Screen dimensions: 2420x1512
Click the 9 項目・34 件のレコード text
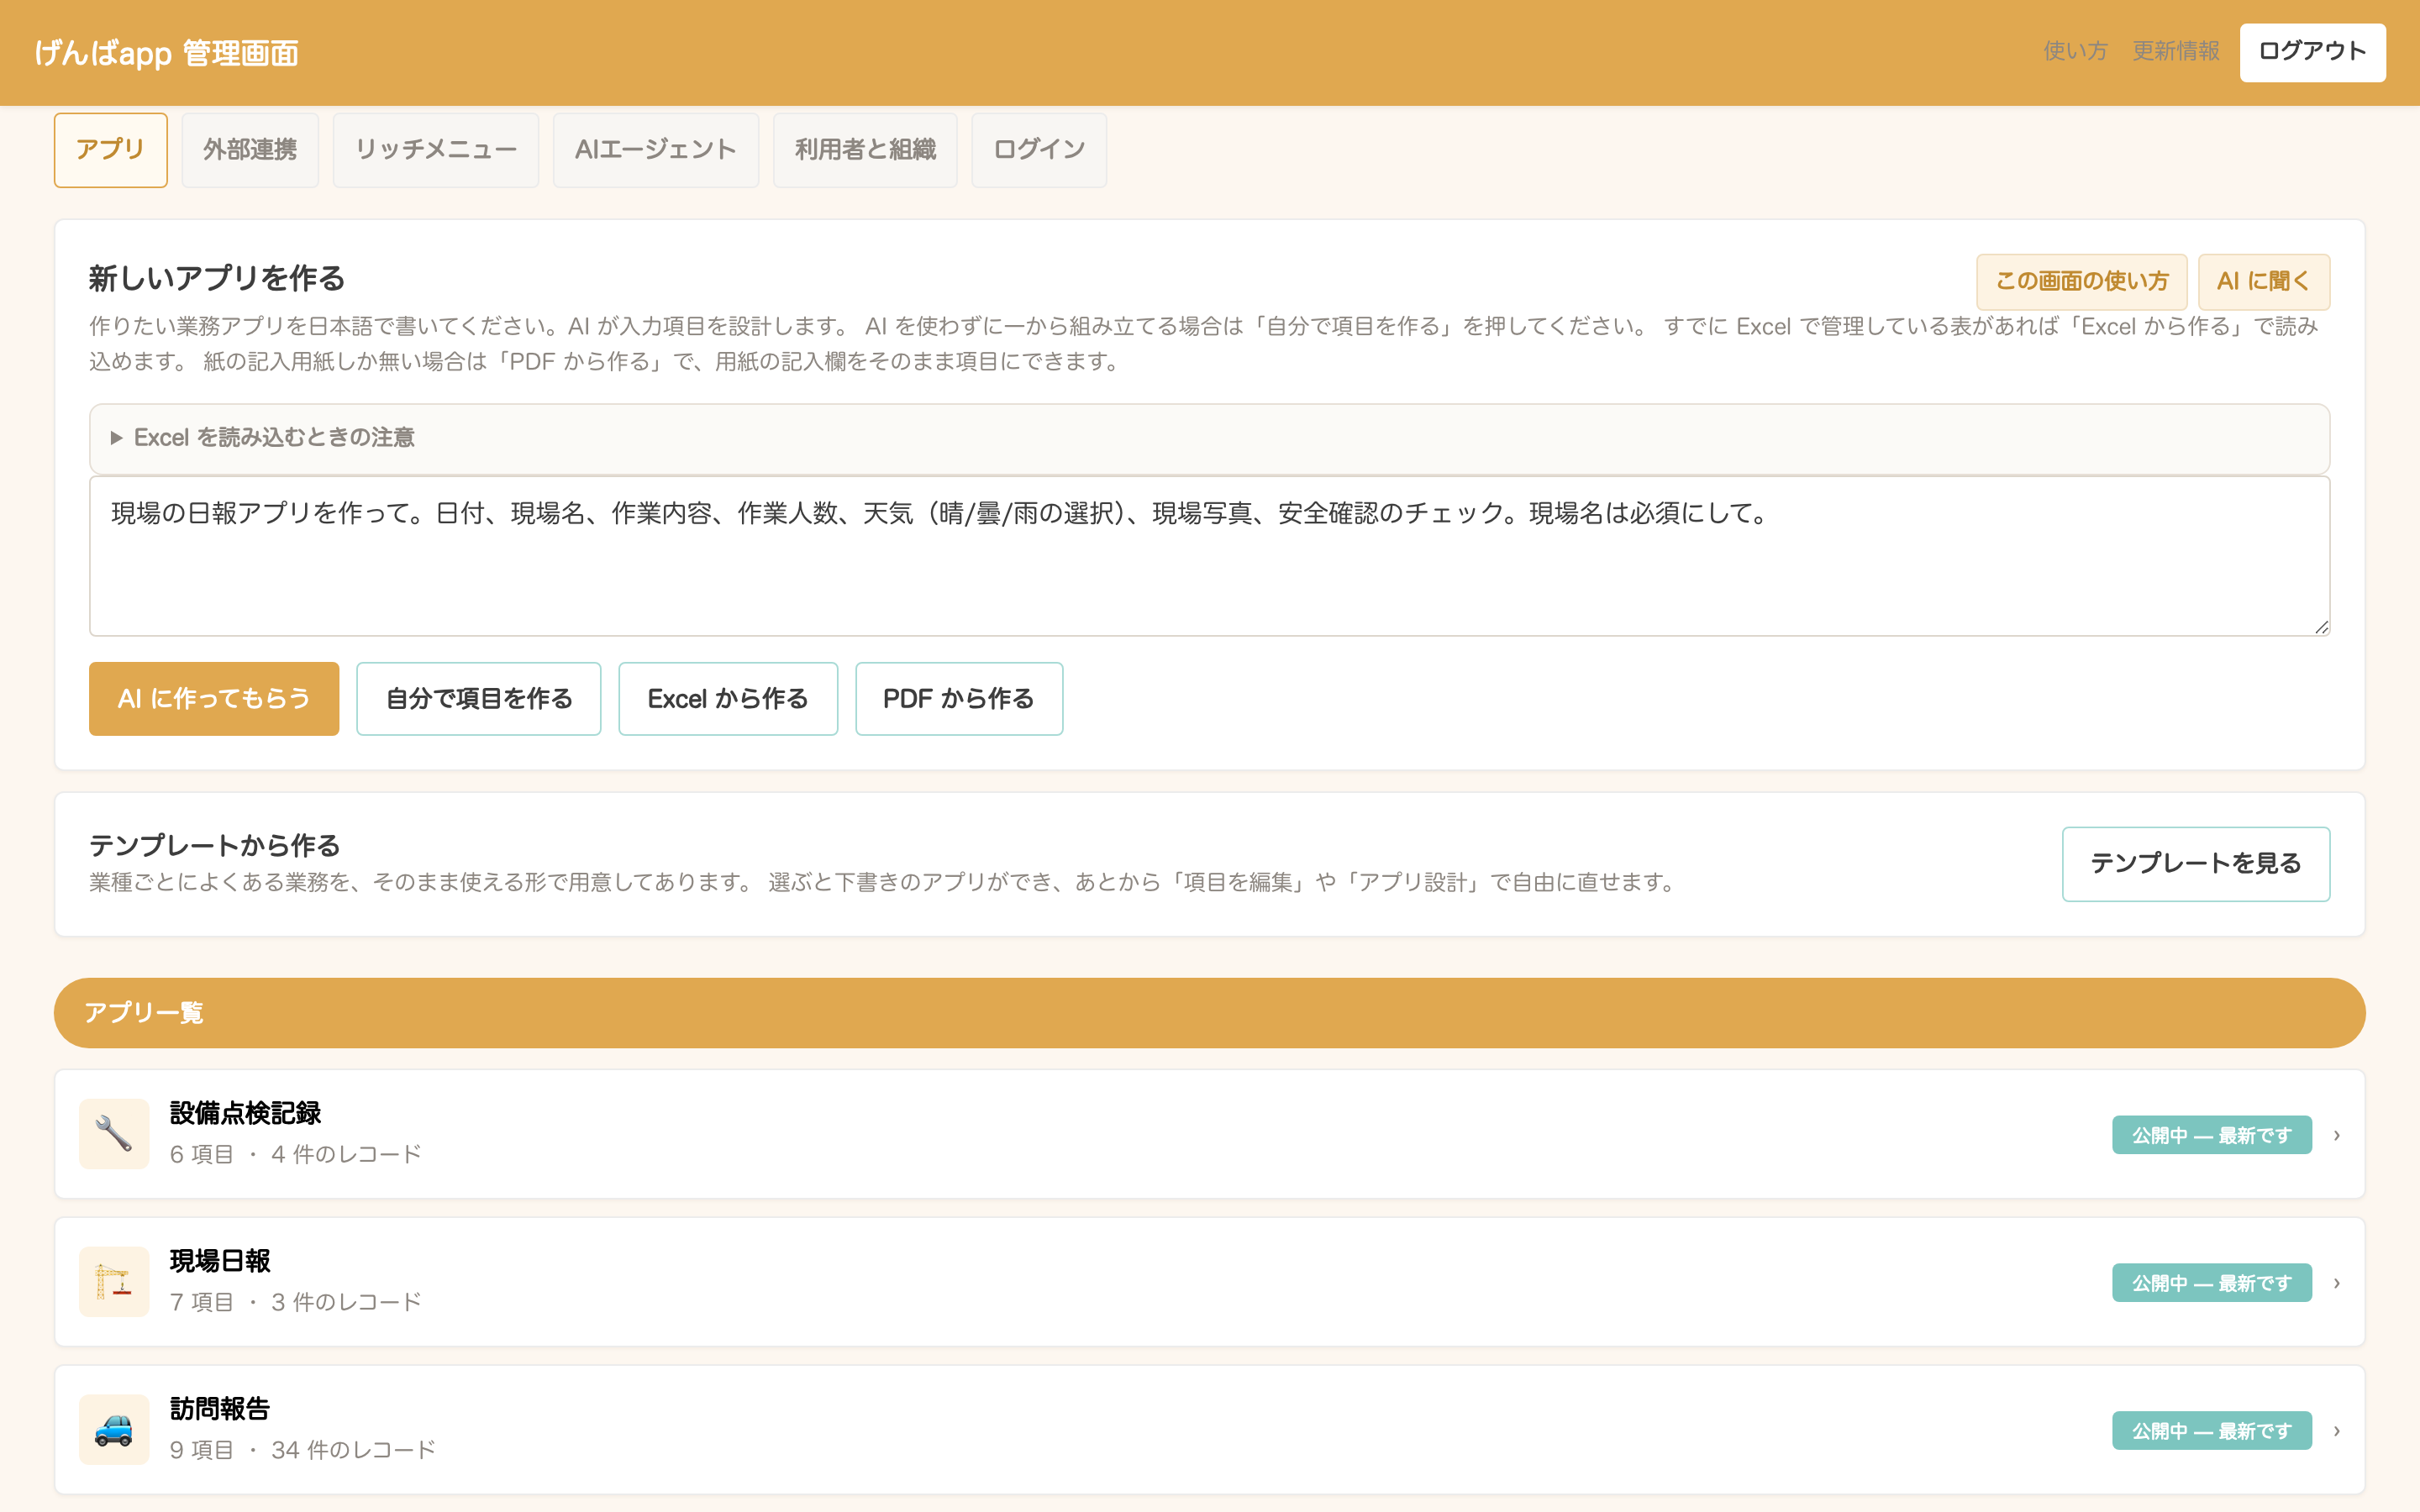302,1451
